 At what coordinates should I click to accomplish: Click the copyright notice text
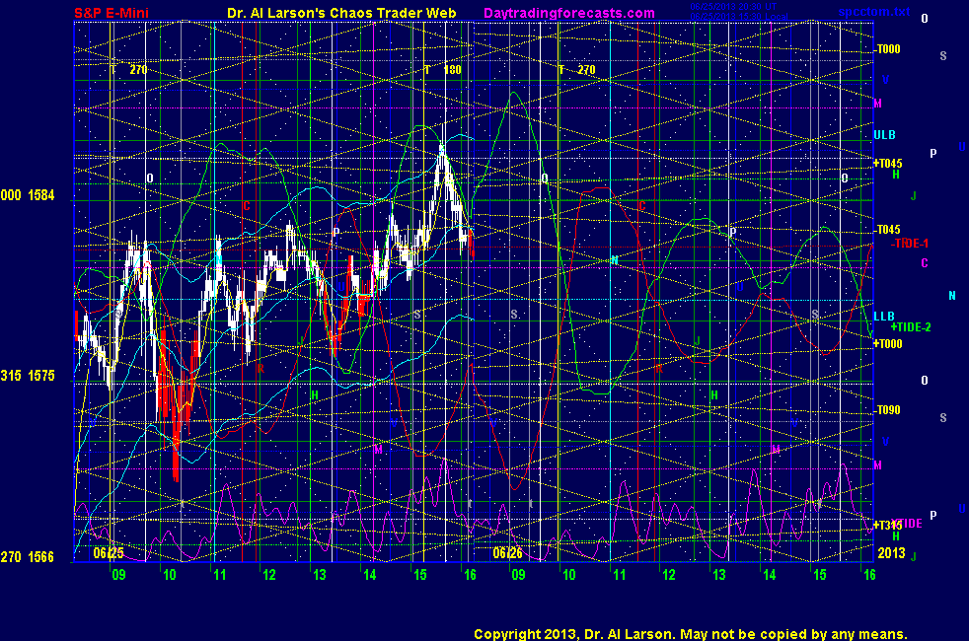click(x=691, y=634)
